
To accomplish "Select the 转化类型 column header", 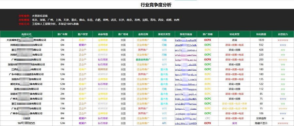I will pyautogui.click(x=234, y=35).
